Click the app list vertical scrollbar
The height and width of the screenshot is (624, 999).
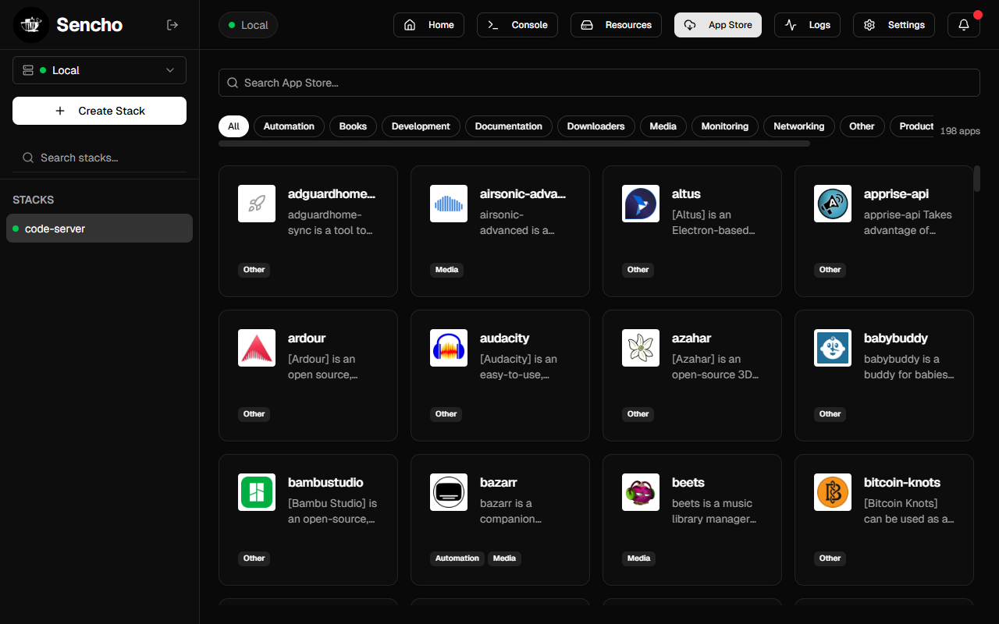pos(977,179)
